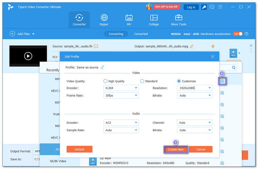Click the Cancel button
Viewport: 258px width, 169px height.
pyautogui.click(x=201, y=149)
